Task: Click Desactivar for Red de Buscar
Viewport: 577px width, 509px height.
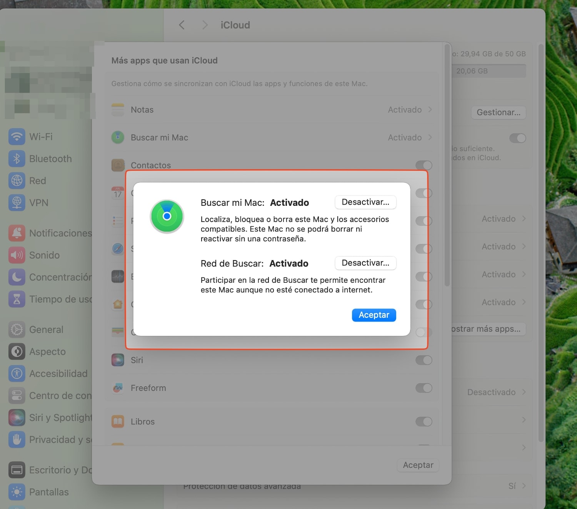Action: 365,263
